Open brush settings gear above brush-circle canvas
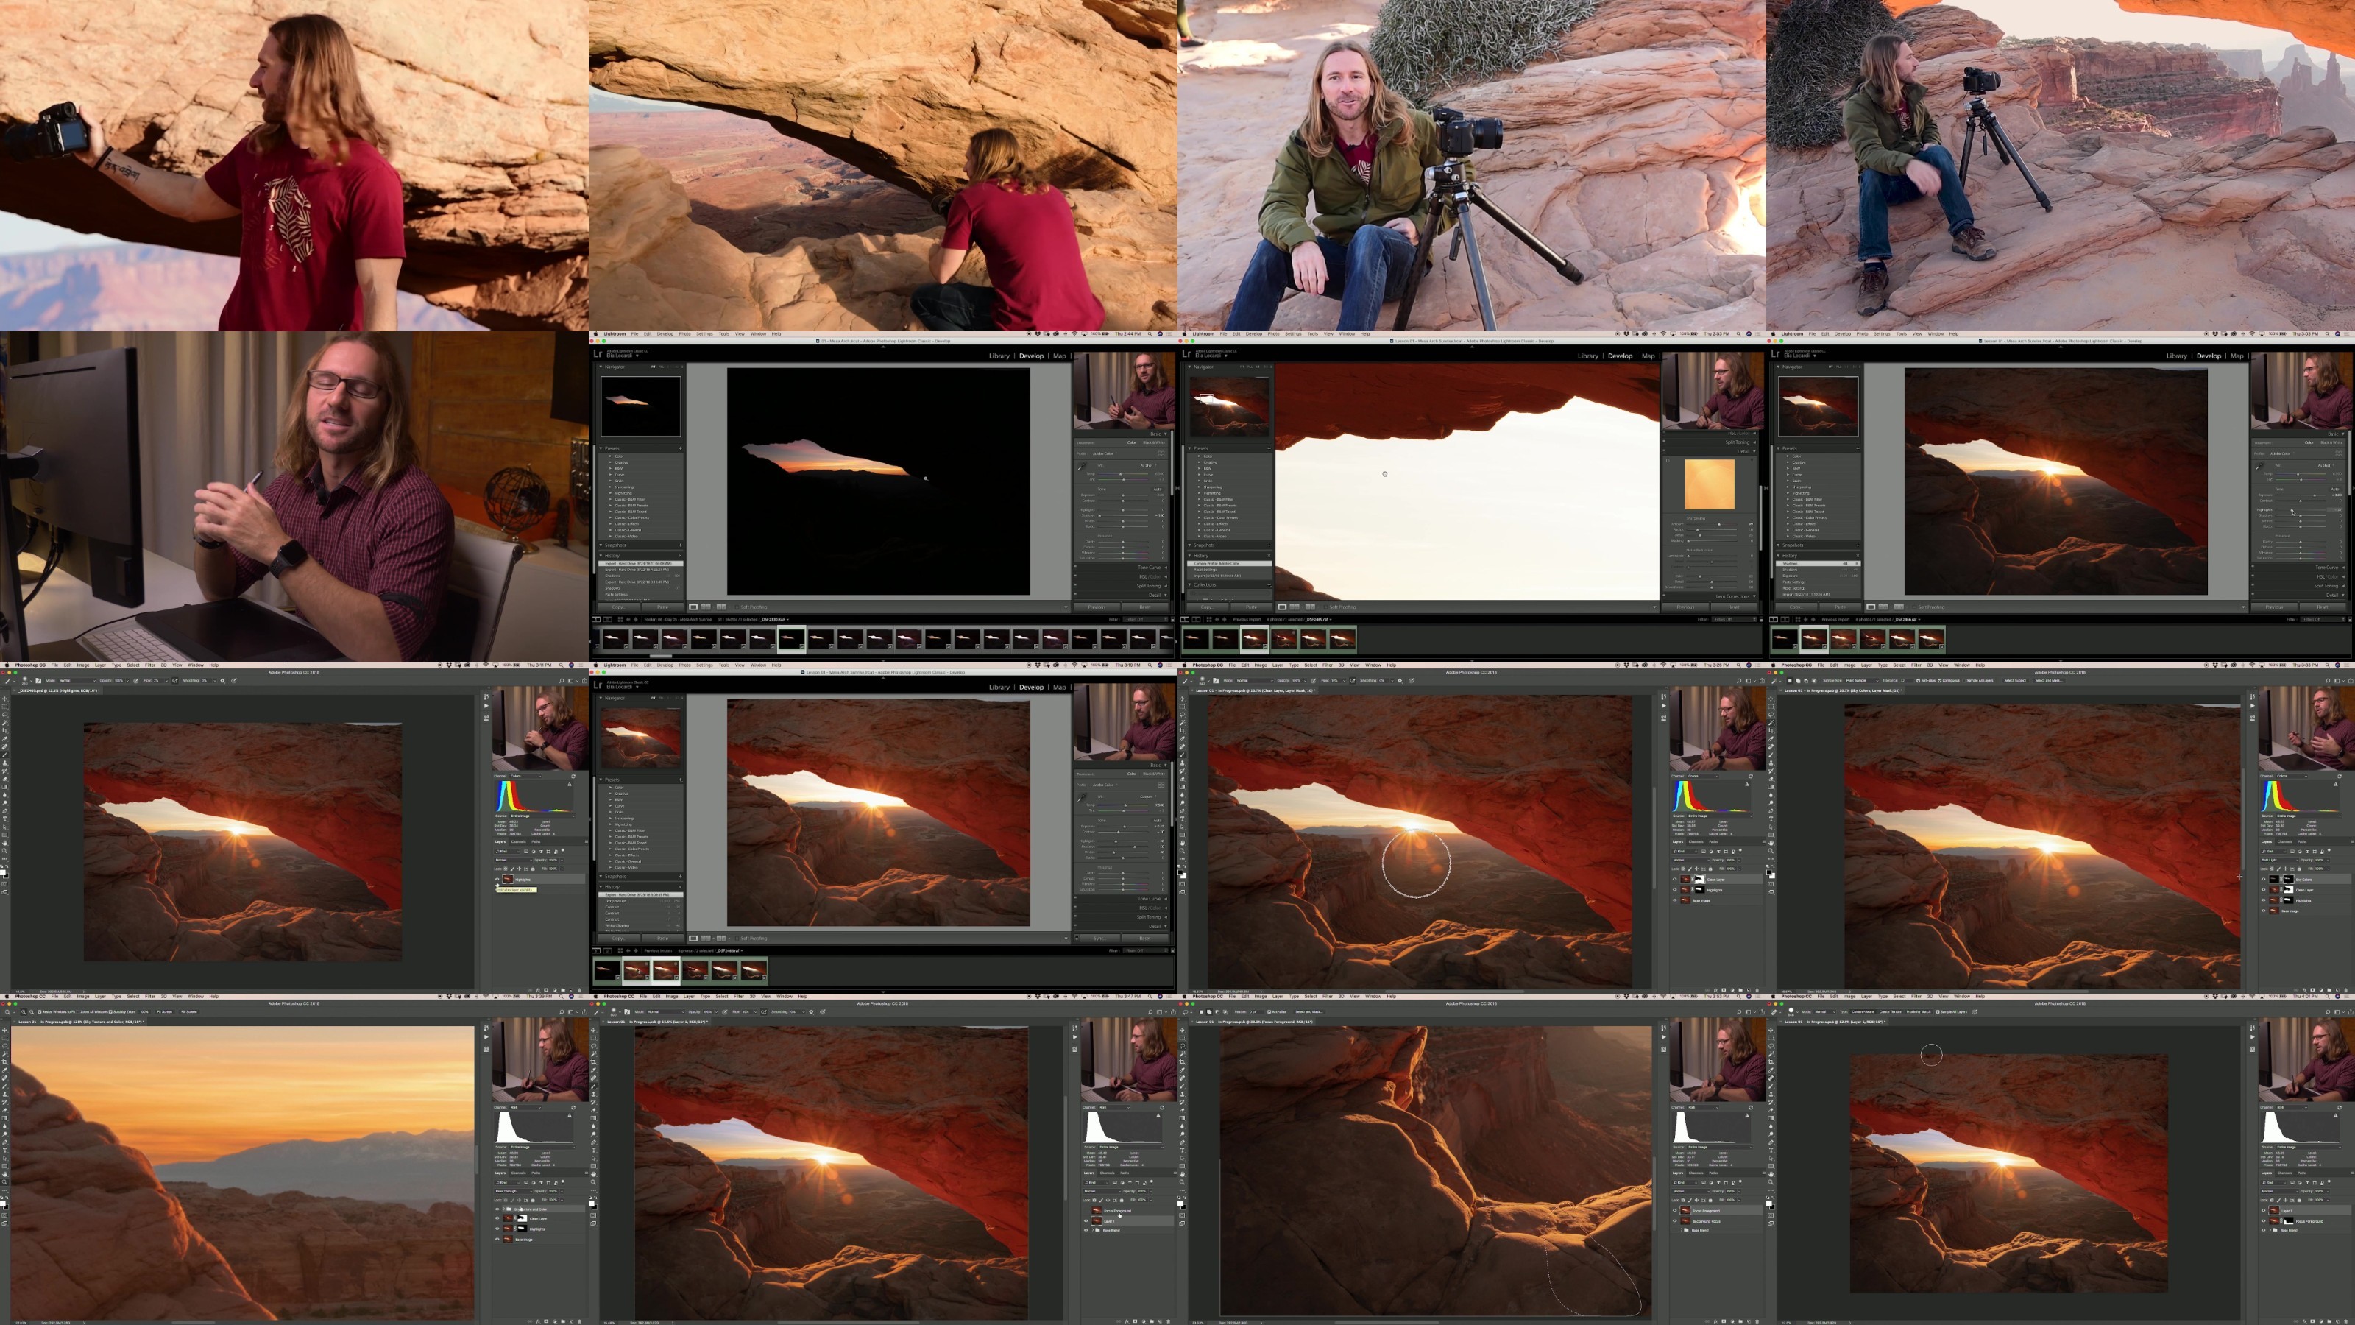Image resolution: width=2355 pixels, height=1325 pixels. tap(1400, 680)
